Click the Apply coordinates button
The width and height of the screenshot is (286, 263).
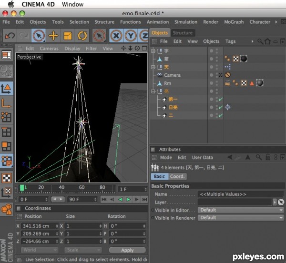click(127, 250)
